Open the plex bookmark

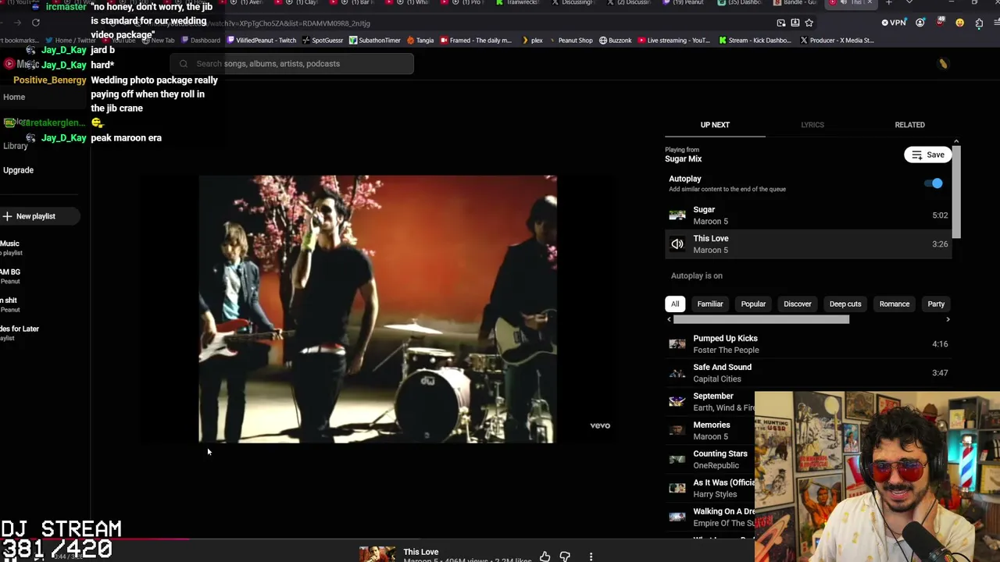532,41
